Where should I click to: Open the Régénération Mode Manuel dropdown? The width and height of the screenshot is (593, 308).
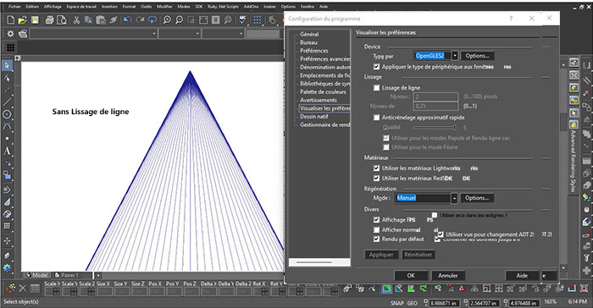454,198
